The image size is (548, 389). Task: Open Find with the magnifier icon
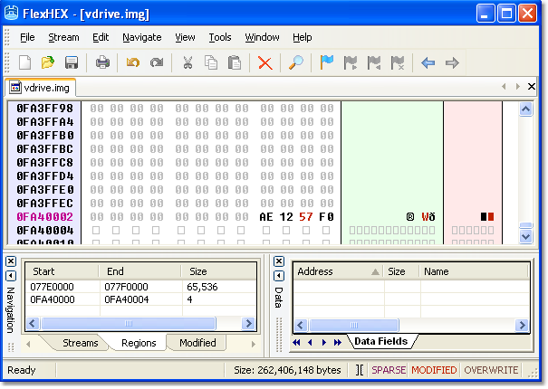(296, 62)
